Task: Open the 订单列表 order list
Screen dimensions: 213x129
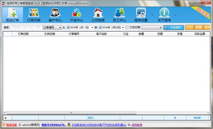Action: pyautogui.click(x=34, y=15)
